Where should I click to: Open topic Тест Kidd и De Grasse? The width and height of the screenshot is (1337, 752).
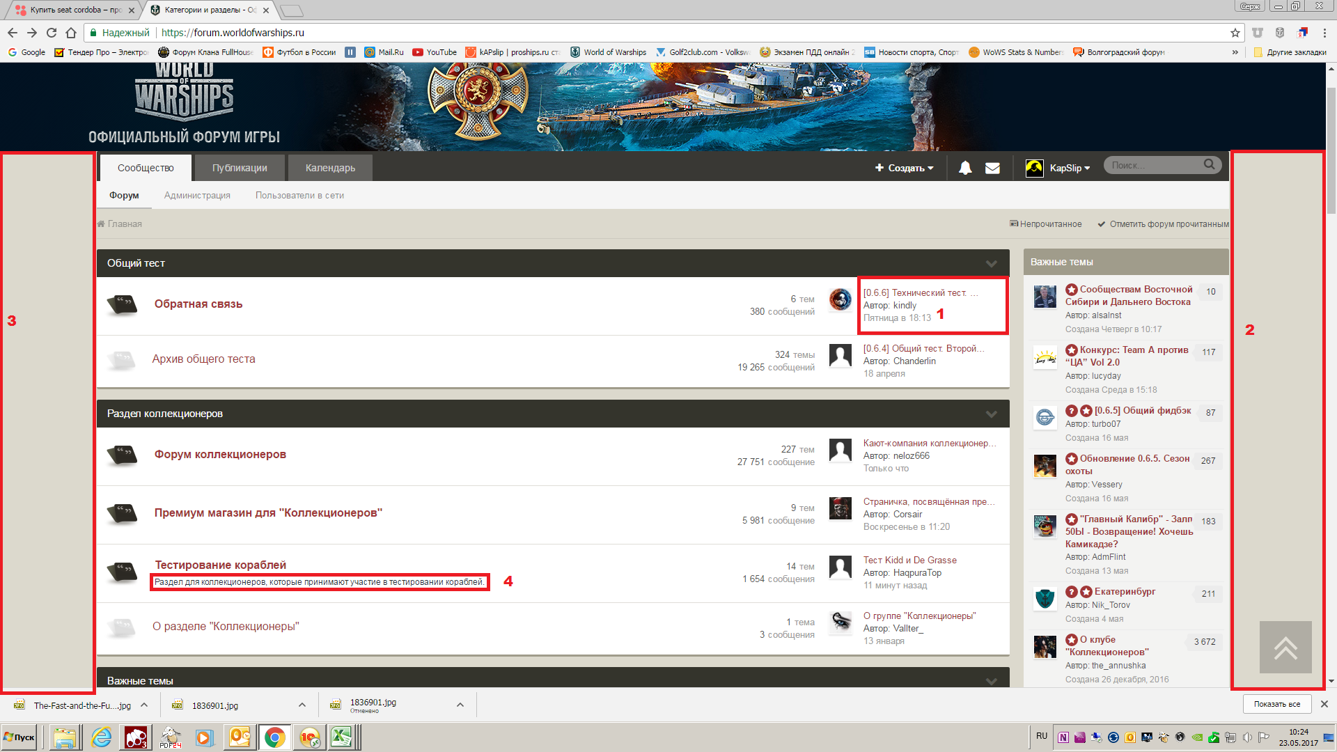[x=909, y=561]
